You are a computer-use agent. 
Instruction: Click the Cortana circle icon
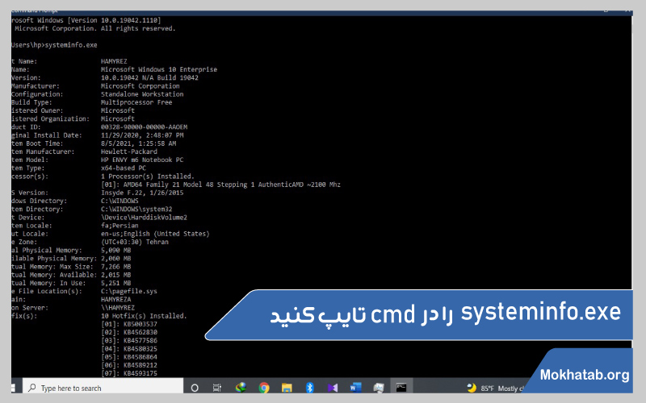pyautogui.click(x=195, y=388)
